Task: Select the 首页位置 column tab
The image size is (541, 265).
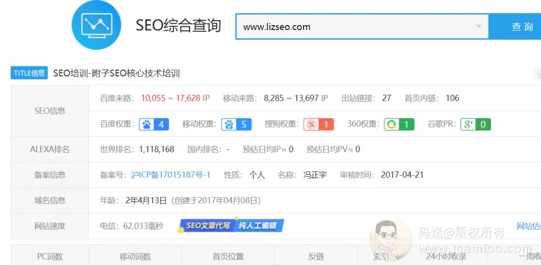Action: pos(228,256)
